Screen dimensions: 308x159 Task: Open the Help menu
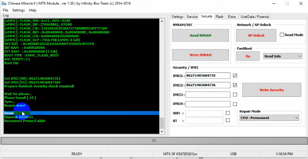click(x=32, y=10)
